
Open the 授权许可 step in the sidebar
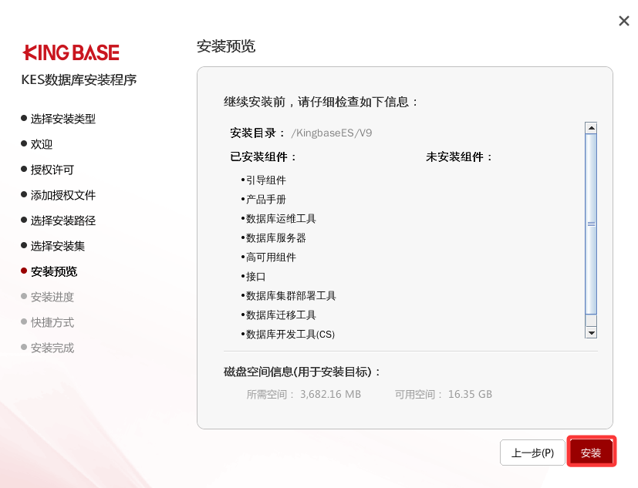[x=52, y=170]
